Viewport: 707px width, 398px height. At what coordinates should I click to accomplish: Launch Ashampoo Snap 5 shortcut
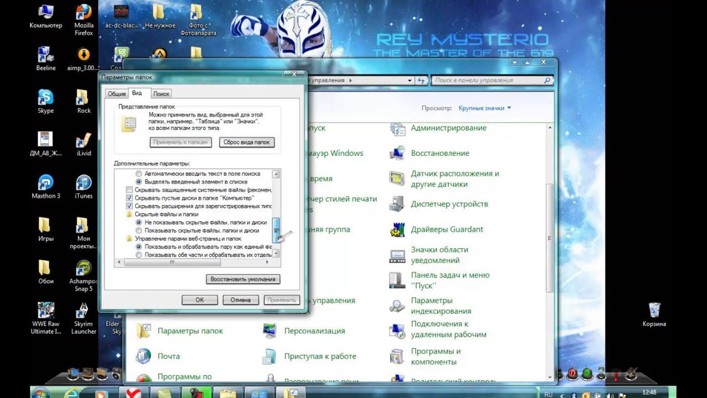tap(83, 275)
